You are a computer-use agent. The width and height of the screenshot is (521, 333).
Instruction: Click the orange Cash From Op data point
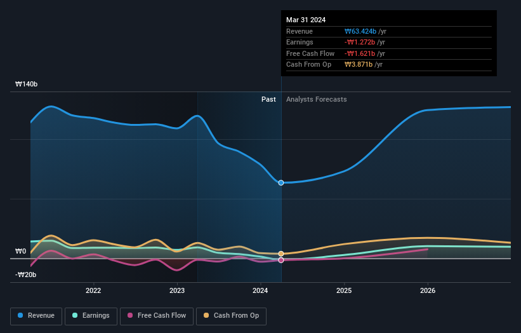281,254
